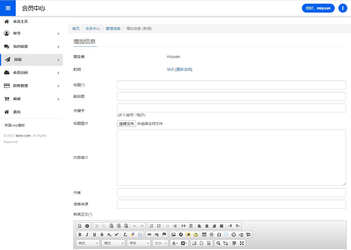Open the 字体 font dropdown
The width and height of the screenshot is (351, 250).
[139, 243]
